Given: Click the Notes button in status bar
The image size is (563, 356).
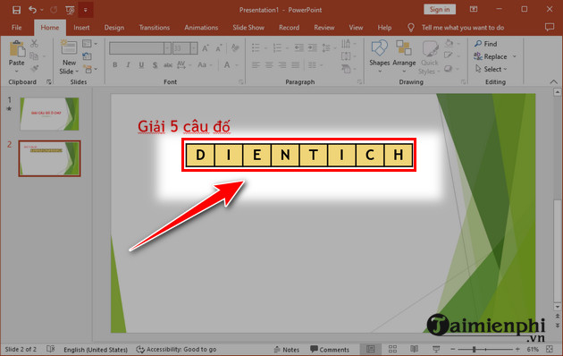Looking at the screenshot, I should click(286, 350).
